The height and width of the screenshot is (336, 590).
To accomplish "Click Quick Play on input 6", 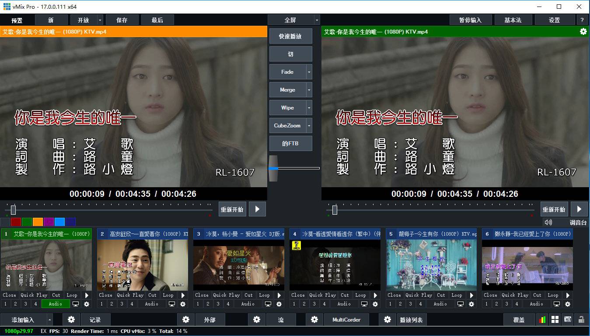I will pos(515,295).
